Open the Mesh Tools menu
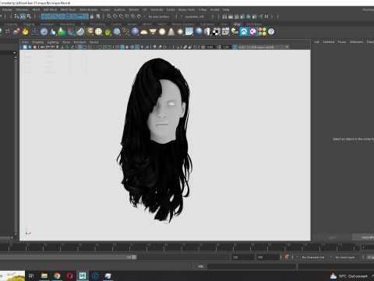The image size is (374, 281). [x=68, y=9]
